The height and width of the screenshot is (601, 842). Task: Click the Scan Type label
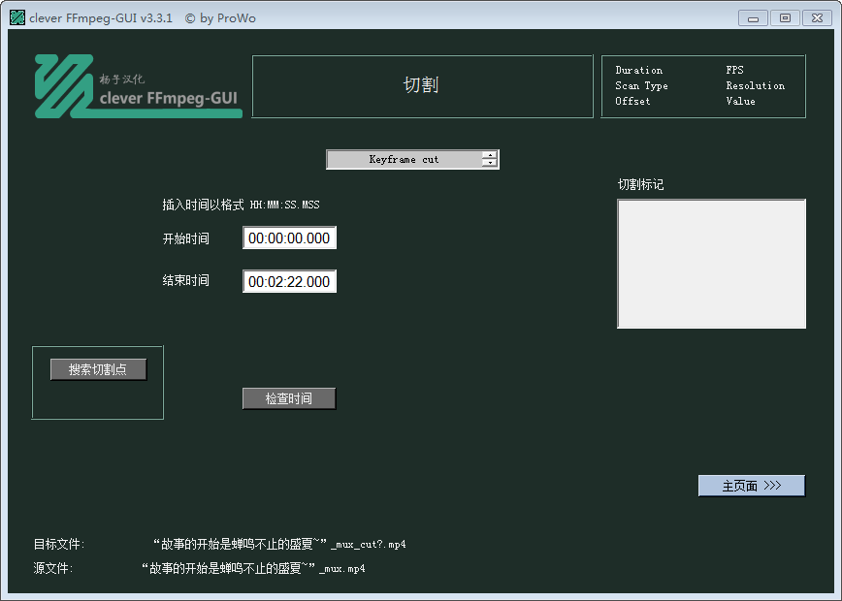point(641,86)
